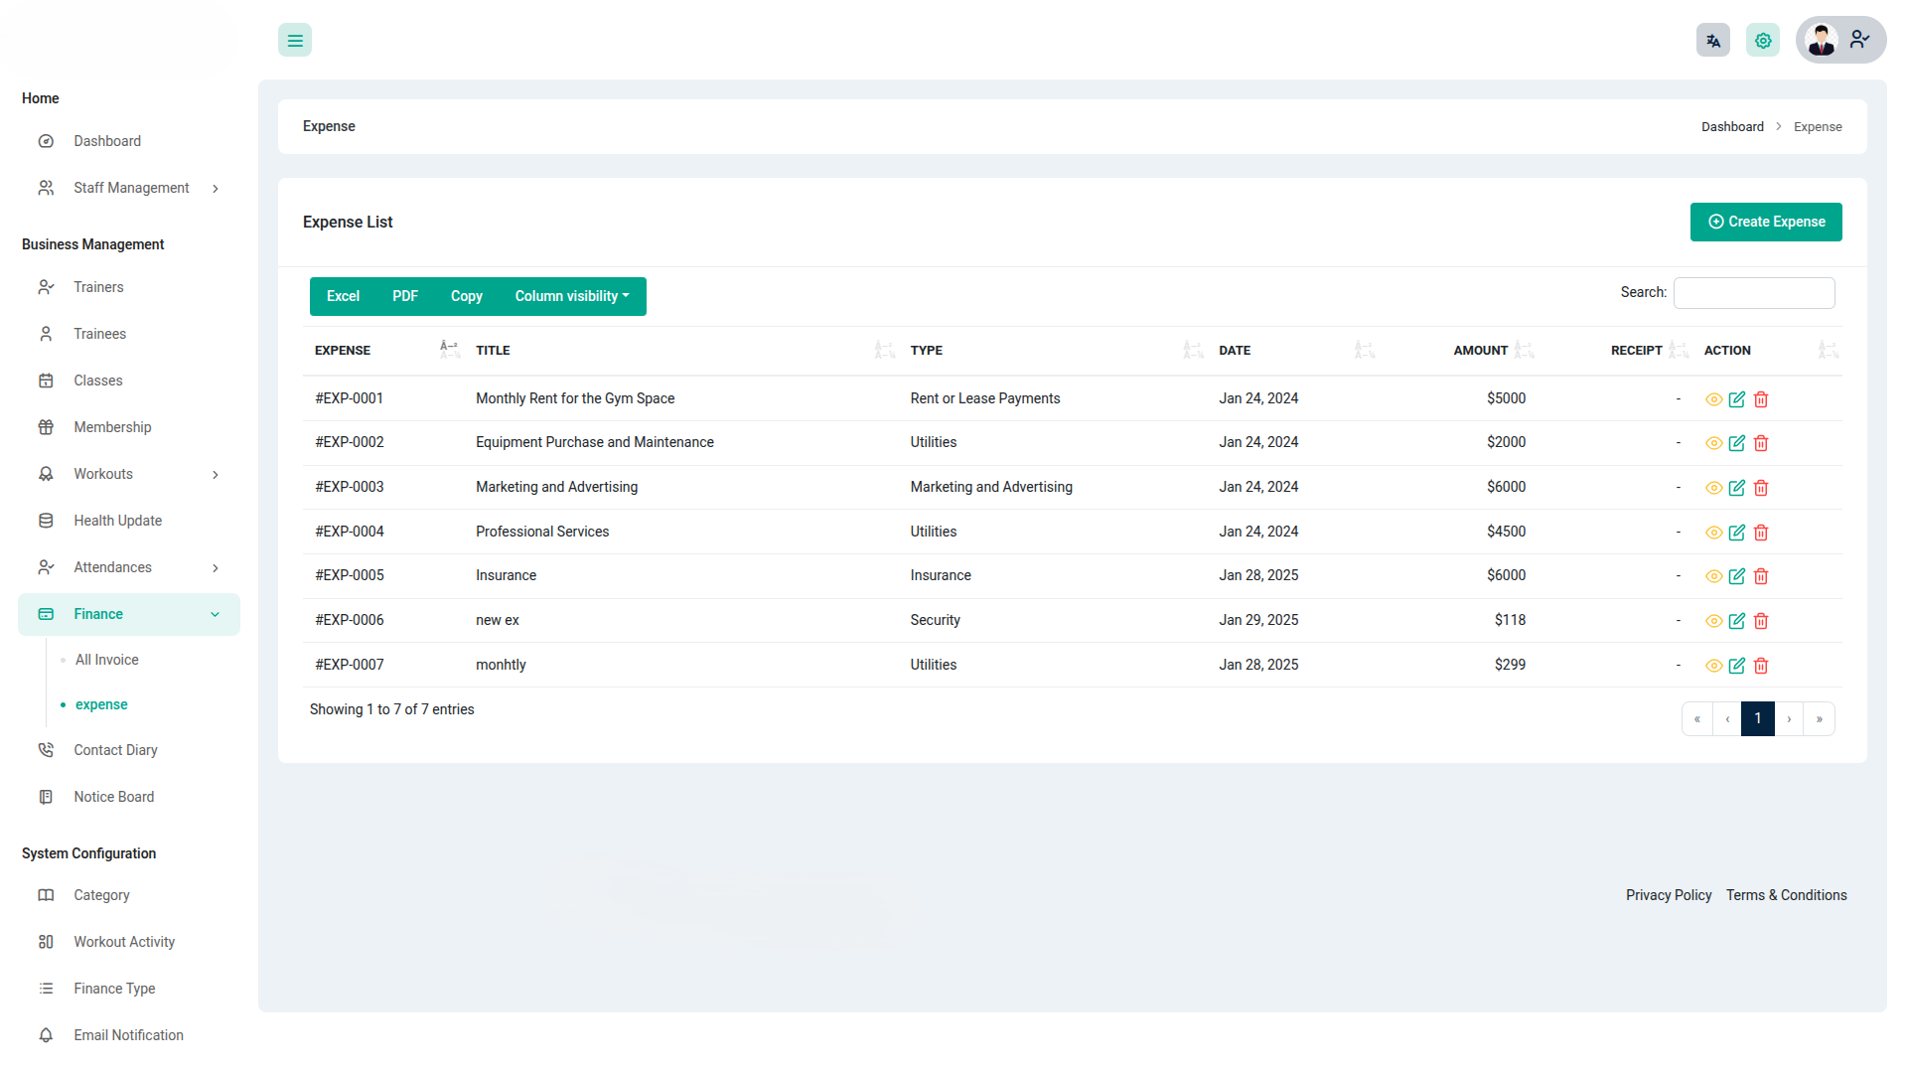Image resolution: width=1907 pixels, height=1073 pixels.
Task: Click the Create Expense button
Action: tap(1765, 222)
